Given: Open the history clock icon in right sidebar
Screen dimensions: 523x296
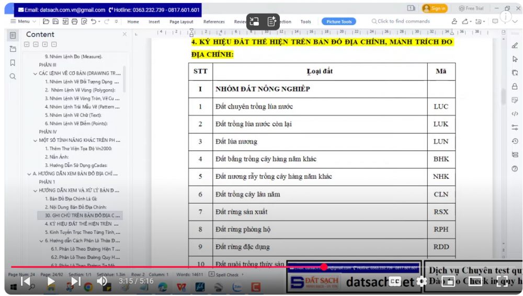Looking at the screenshot, I should point(515,141).
